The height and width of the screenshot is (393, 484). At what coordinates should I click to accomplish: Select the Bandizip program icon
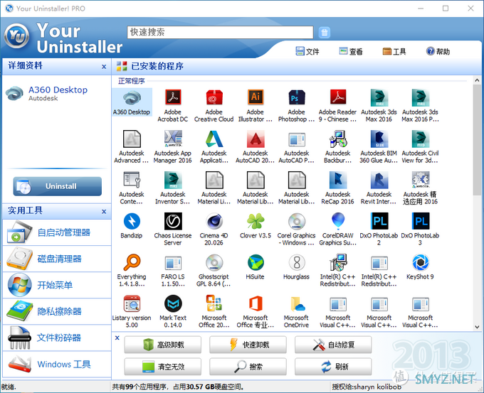coord(132,221)
